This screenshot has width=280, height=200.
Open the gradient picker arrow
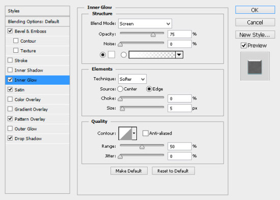click(179, 55)
